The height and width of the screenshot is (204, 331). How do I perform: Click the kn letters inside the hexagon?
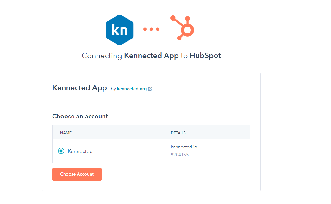pos(120,30)
